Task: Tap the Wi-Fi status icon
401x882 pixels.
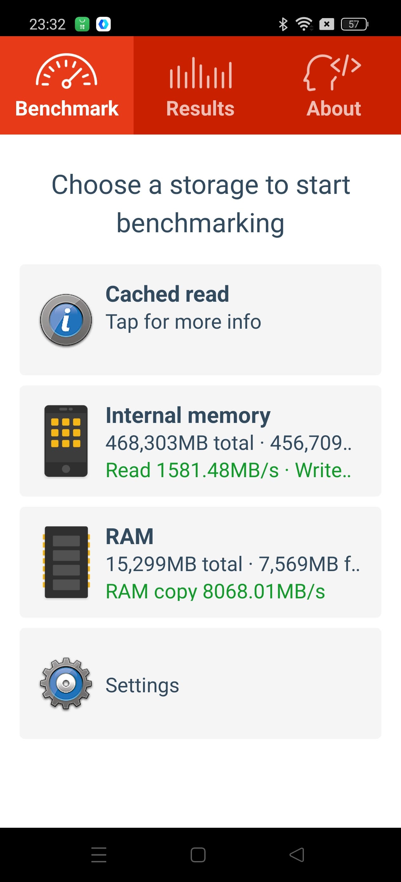Action: point(304,24)
